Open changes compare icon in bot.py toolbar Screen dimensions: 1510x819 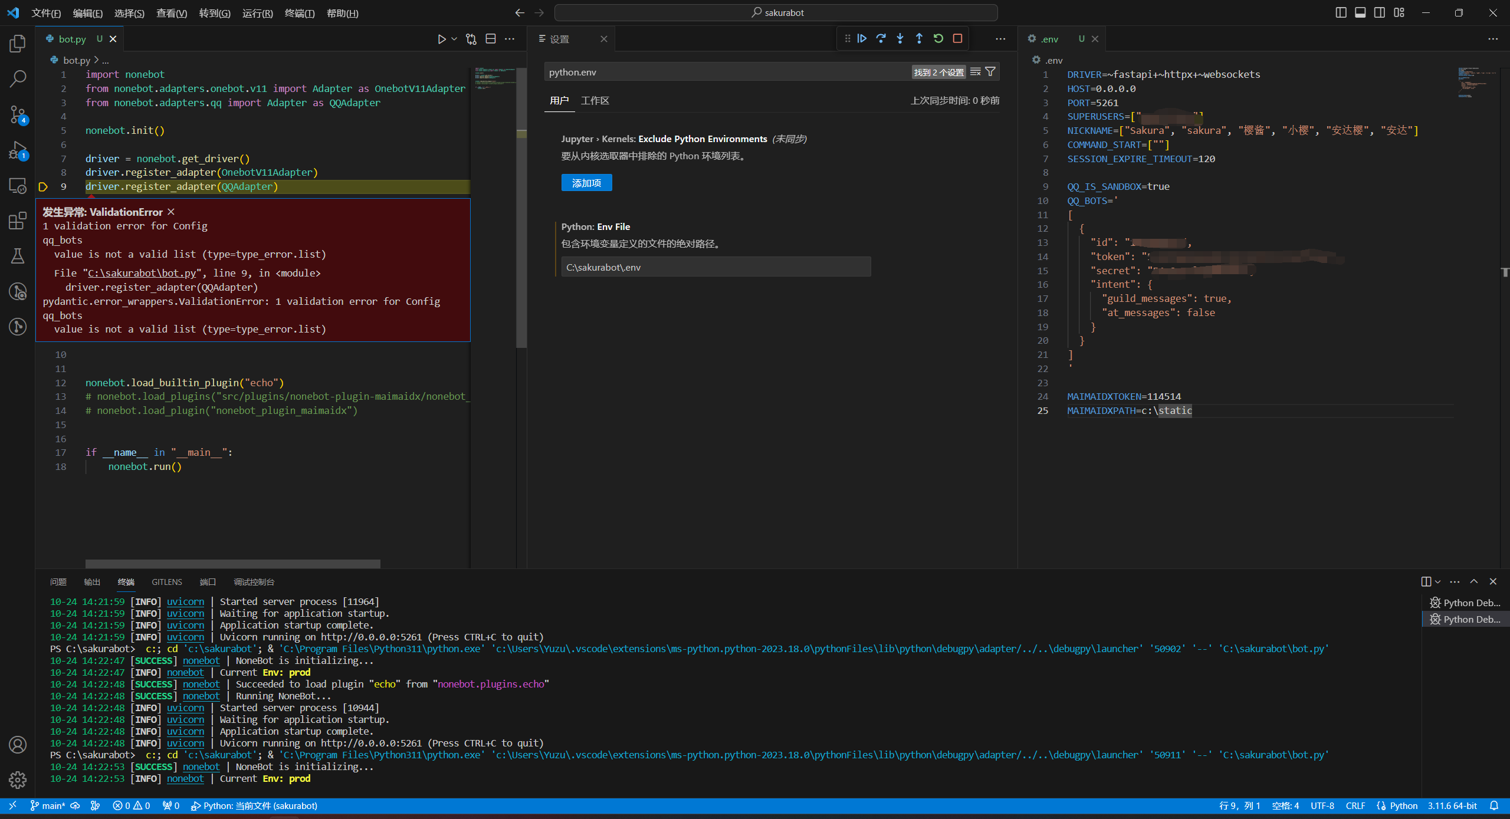471,39
